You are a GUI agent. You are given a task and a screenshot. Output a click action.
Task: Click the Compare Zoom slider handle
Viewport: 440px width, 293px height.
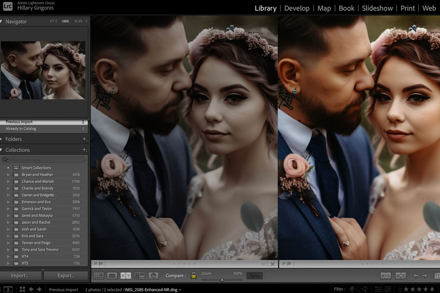point(222,280)
